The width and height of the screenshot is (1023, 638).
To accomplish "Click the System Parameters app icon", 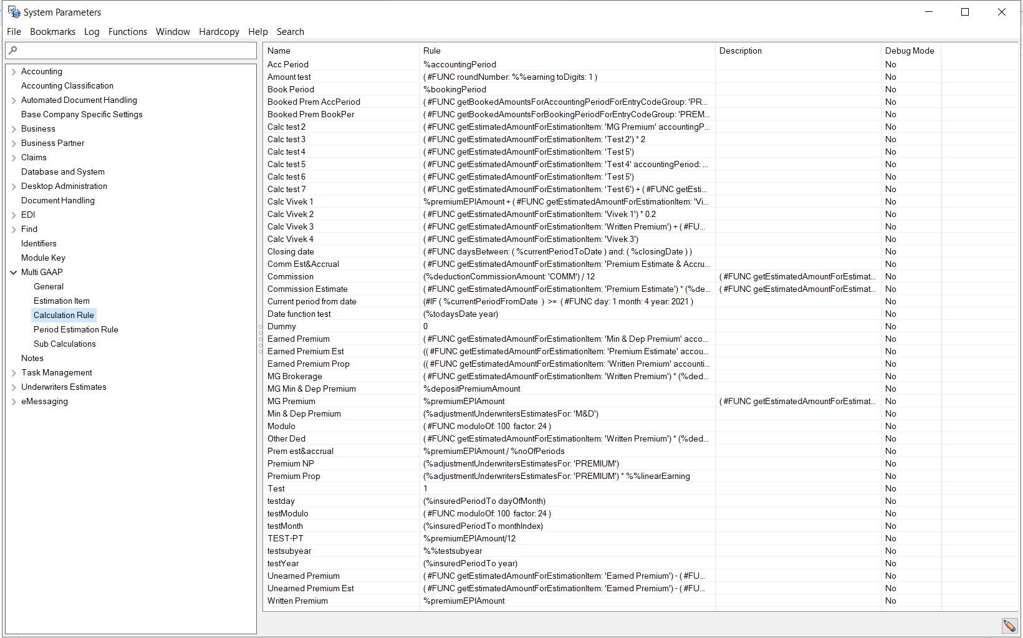I will pyautogui.click(x=14, y=12).
